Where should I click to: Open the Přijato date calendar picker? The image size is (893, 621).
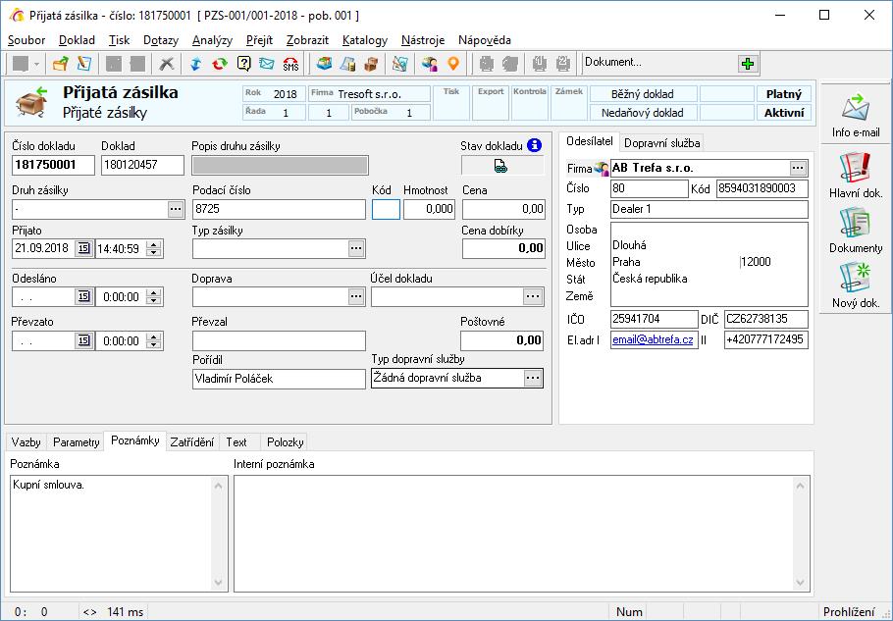point(83,248)
